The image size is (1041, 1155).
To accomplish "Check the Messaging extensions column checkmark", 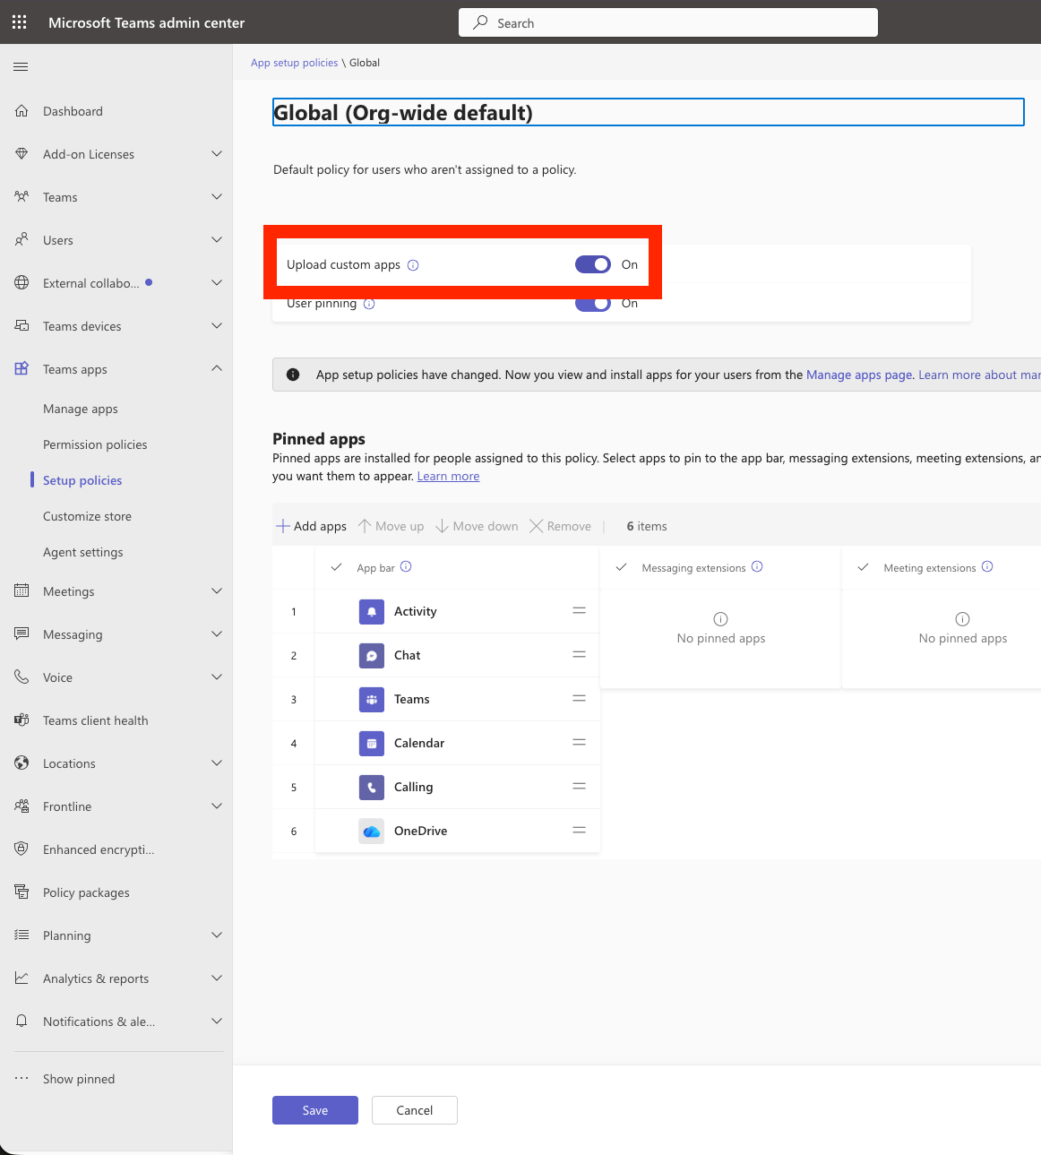I will click(x=621, y=567).
